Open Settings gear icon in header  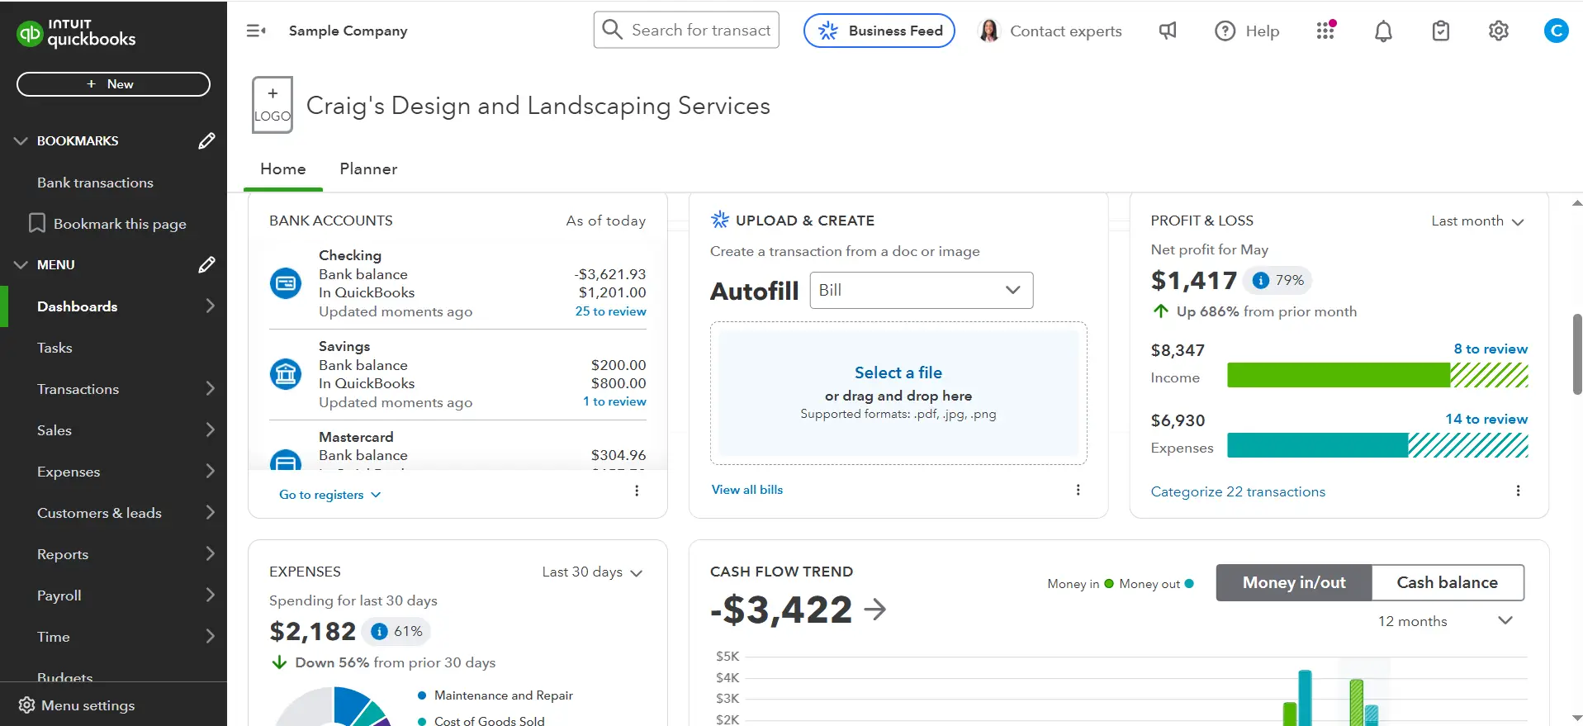coord(1499,31)
